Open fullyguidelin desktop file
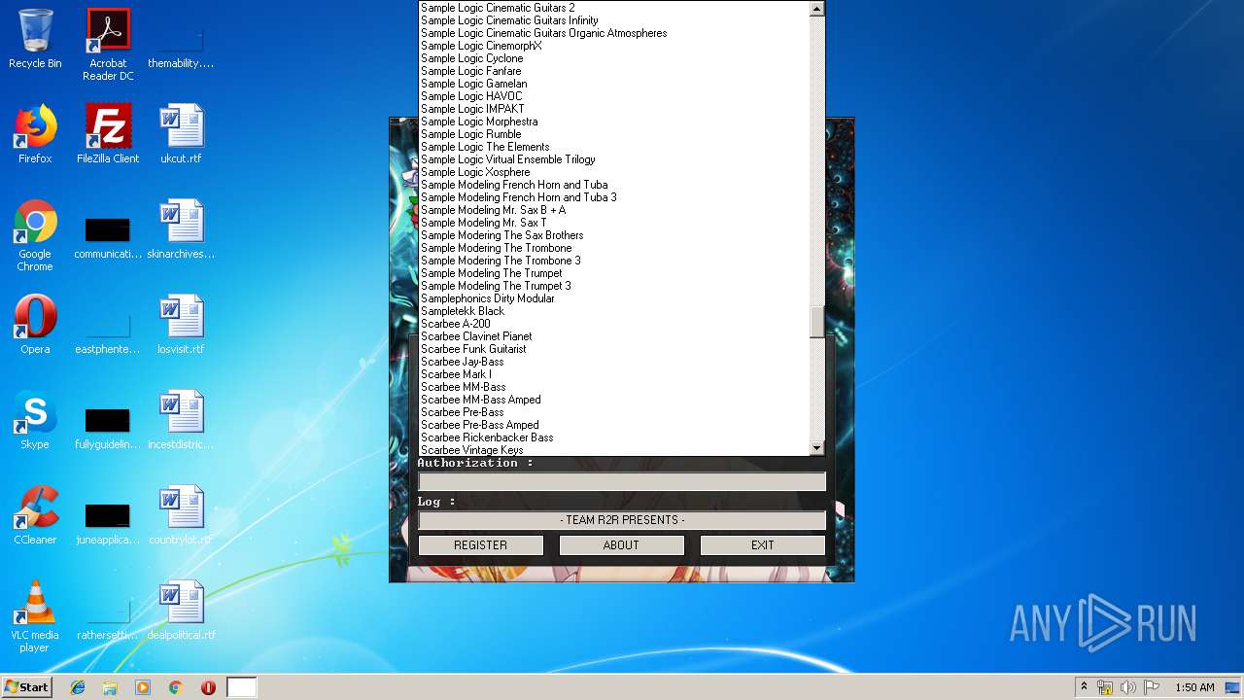1244x700 pixels. 108,426
